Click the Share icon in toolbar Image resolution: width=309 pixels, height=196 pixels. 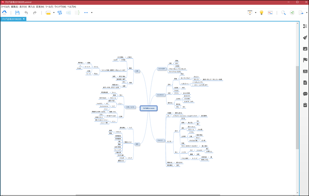(292, 12)
